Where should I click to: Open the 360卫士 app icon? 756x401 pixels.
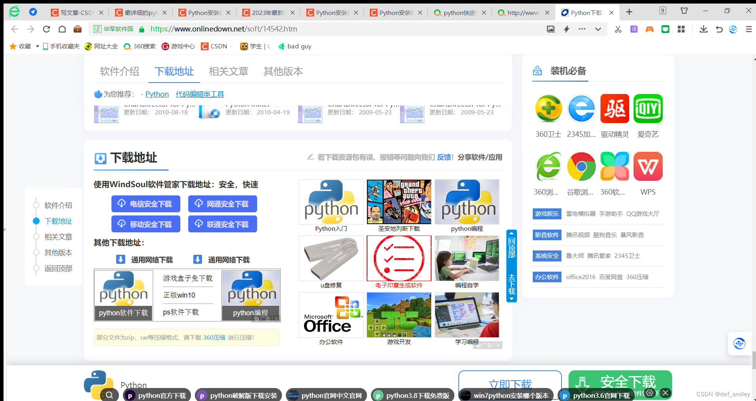(x=548, y=109)
